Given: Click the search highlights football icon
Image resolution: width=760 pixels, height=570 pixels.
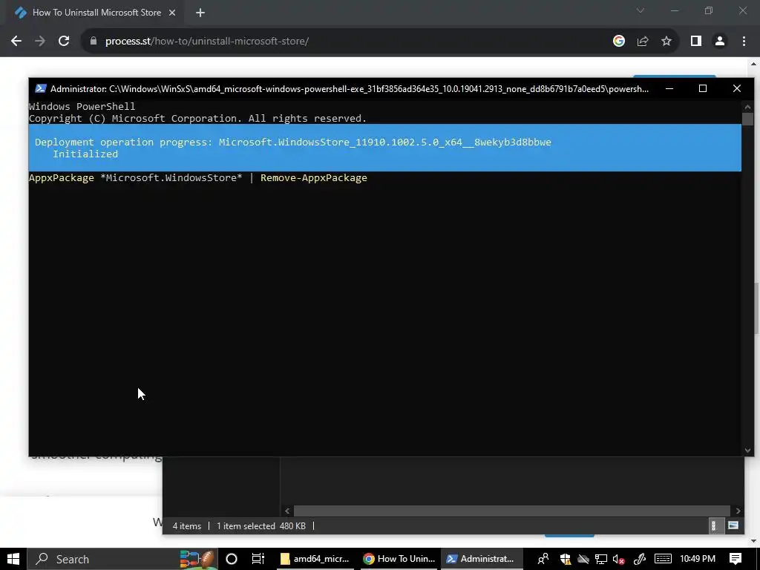Looking at the screenshot, I should click(198, 559).
